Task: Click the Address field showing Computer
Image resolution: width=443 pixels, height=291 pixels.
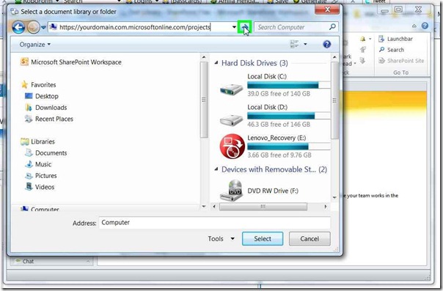Action: click(x=214, y=222)
